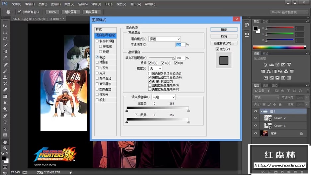Viewport: 311px width, 175px height.
Task: Select the Lasso tool
Action: coord(5,39)
